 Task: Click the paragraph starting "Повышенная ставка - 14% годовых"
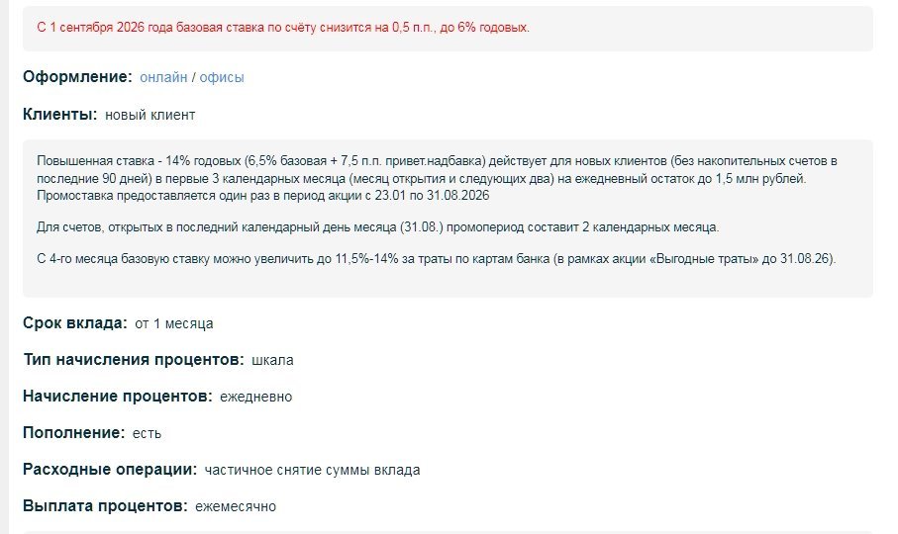pyautogui.click(x=437, y=178)
